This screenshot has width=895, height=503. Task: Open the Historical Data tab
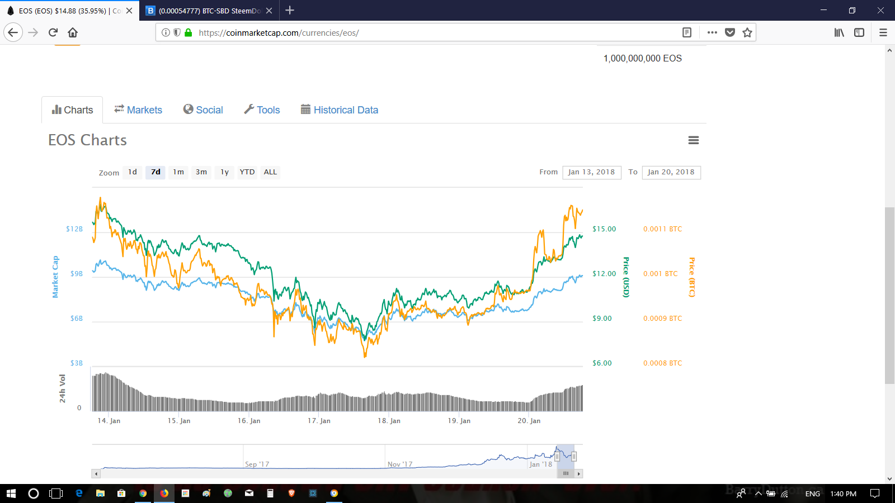tap(340, 110)
